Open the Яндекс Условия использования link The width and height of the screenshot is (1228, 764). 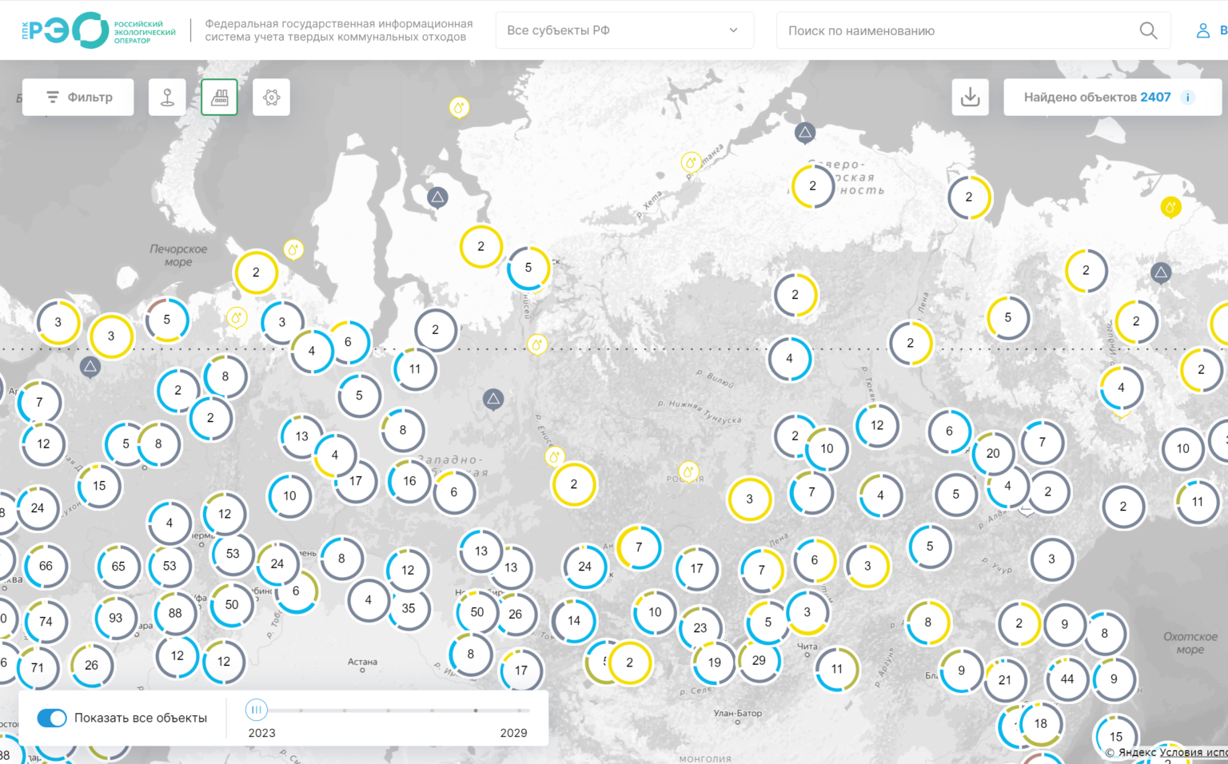click(x=1193, y=752)
